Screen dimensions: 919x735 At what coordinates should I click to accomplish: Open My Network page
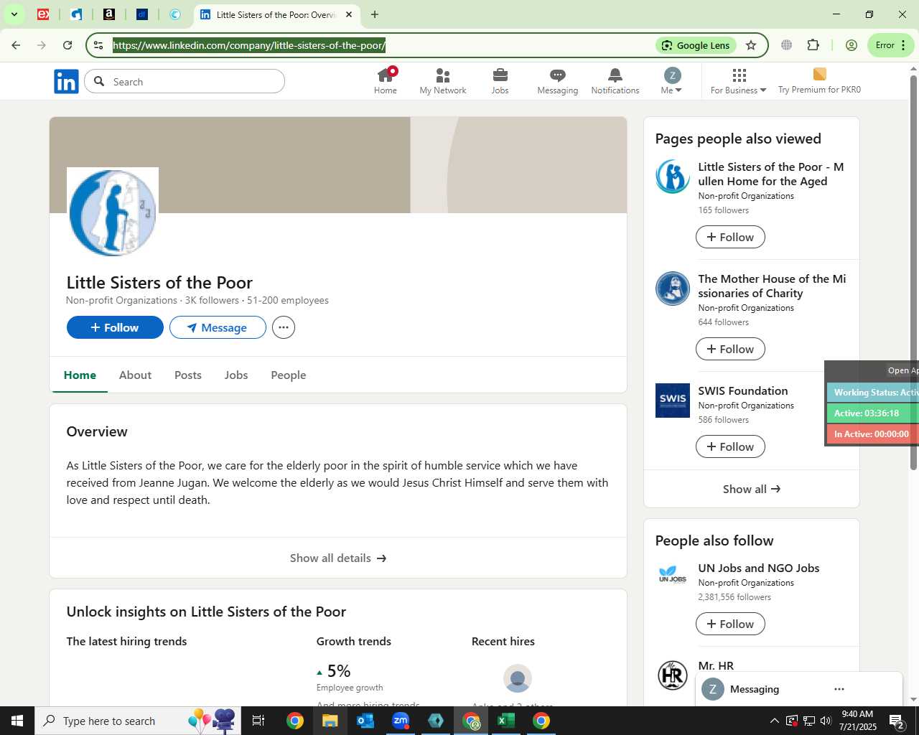(443, 81)
